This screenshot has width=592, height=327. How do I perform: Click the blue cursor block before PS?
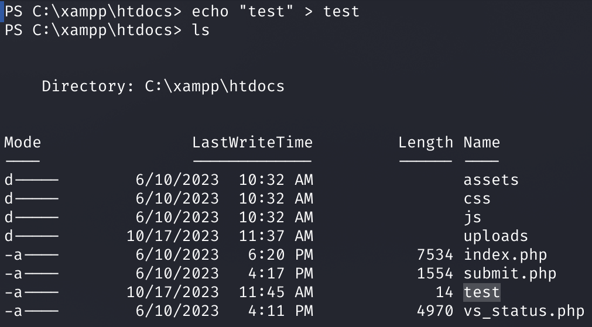pos(2,11)
